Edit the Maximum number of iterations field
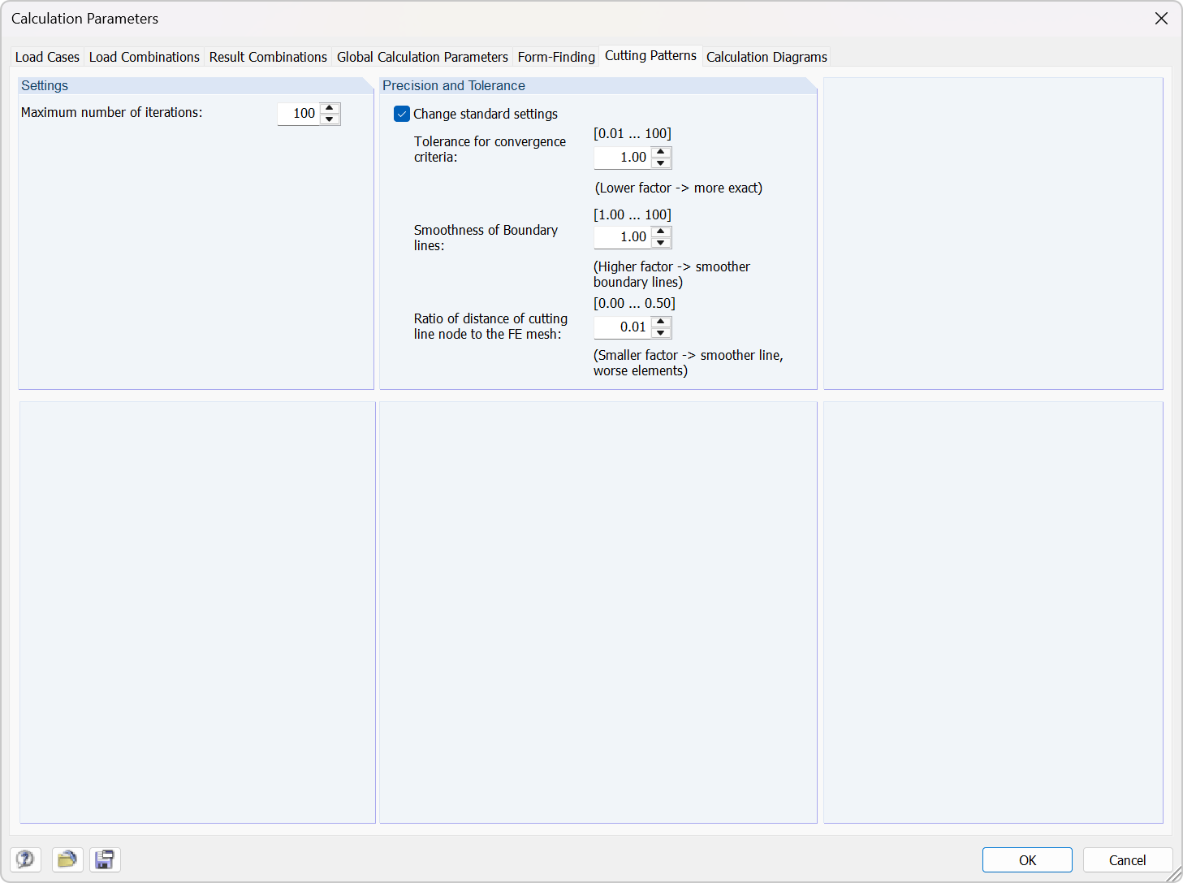This screenshot has height=883, width=1183. pyautogui.click(x=300, y=114)
